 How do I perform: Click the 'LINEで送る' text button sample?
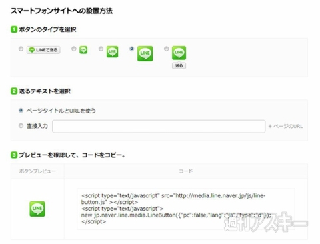pos(43,50)
